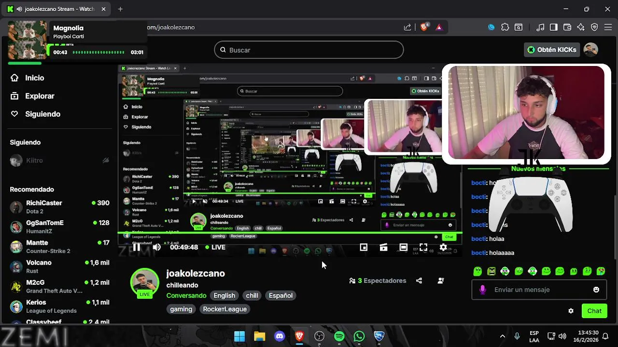
Task: Mute the tab audio speaker icon
Action: click(19, 9)
